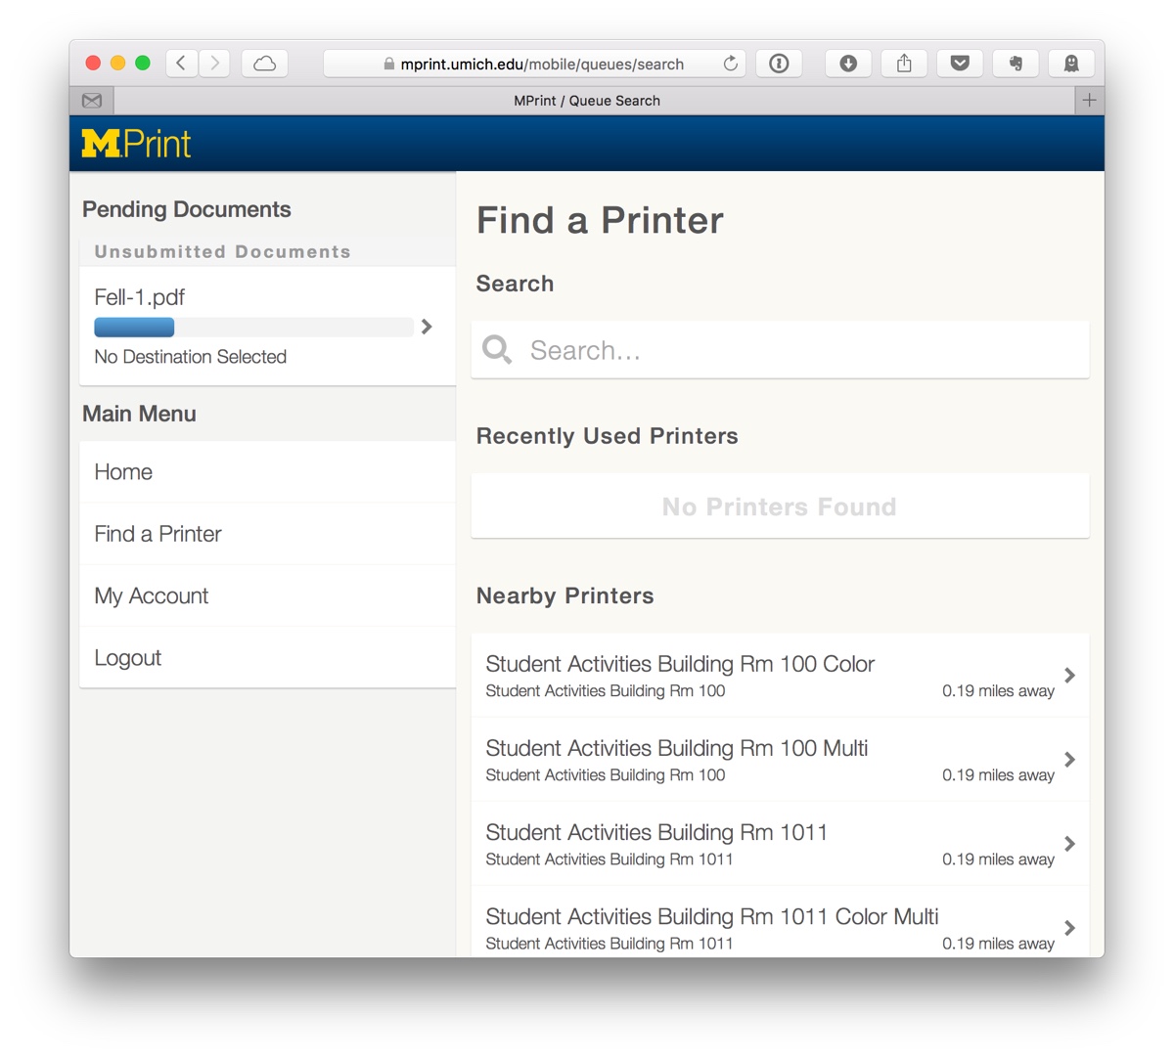
Task: Maximize the window with green button
Action: (x=143, y=64)
